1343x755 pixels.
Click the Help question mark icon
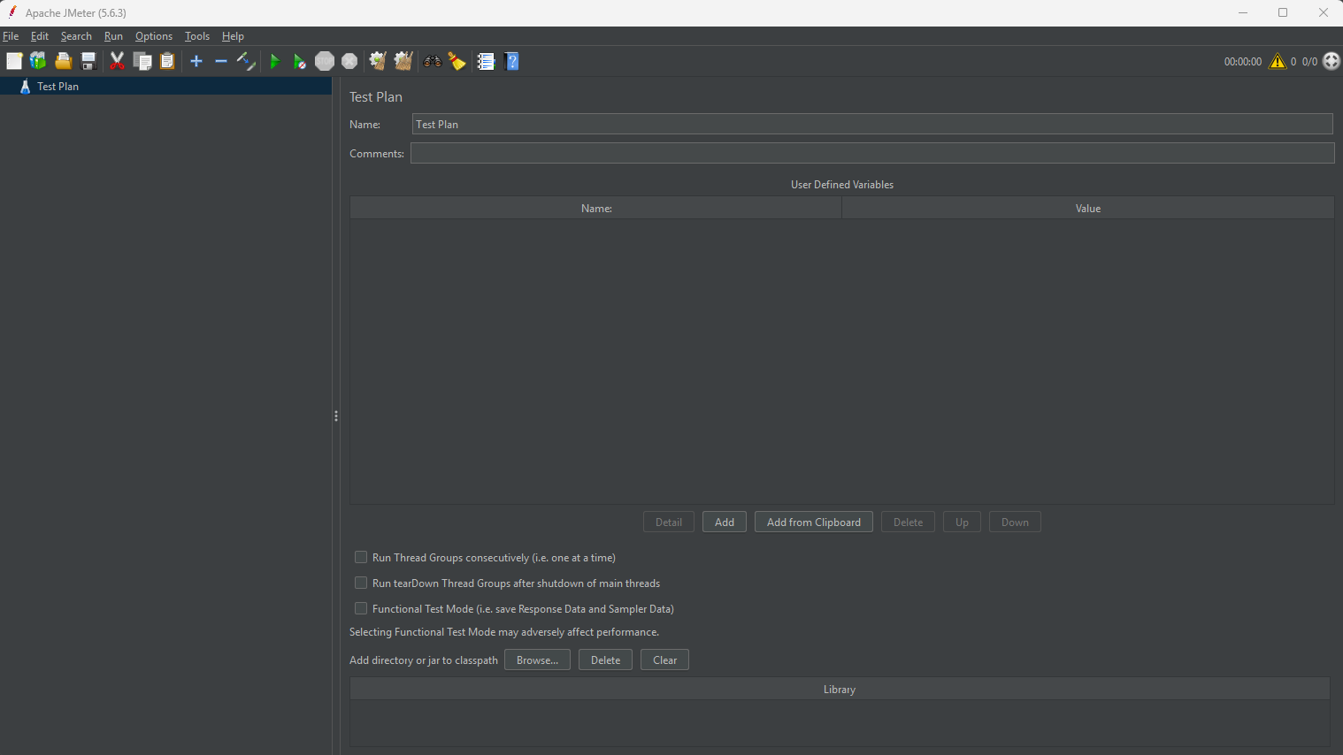(x=511, y=61)
